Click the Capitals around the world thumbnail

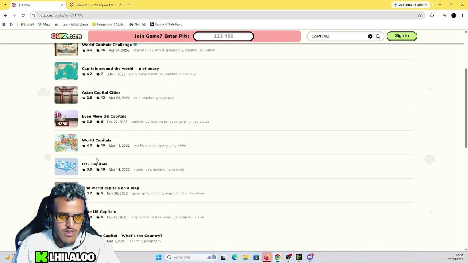[66, 71]
